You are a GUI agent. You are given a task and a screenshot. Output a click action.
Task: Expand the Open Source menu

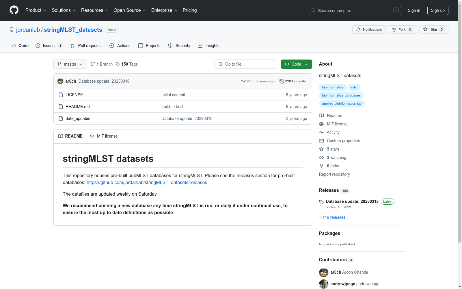click(x=130, y=10)
